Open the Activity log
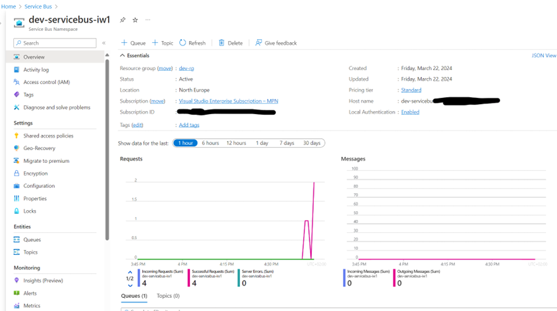The image size is (557, 311). pyautogui.click(x=36, y=69)
